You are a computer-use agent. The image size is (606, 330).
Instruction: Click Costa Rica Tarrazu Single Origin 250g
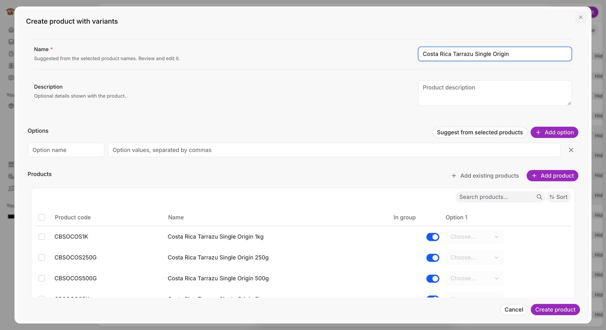point(218,257)
